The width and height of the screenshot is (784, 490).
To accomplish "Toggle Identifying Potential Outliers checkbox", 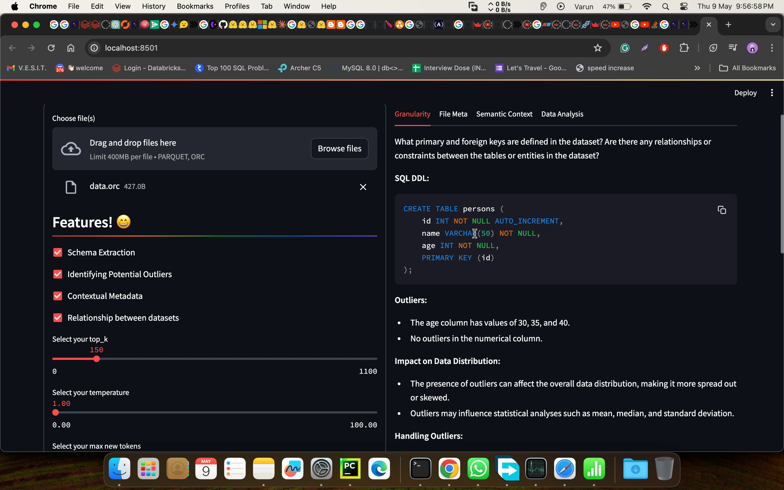I will [x=58, y=274].
